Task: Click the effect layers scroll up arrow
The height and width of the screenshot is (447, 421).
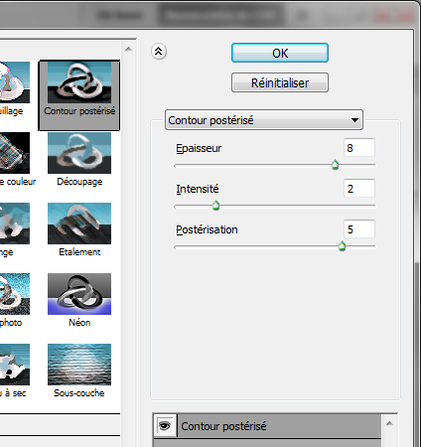Action: coord(389,423)
